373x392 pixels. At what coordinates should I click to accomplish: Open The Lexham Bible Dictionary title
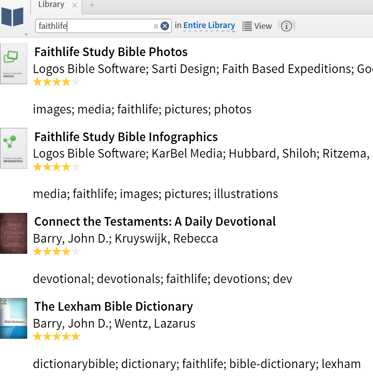point(113,307)
